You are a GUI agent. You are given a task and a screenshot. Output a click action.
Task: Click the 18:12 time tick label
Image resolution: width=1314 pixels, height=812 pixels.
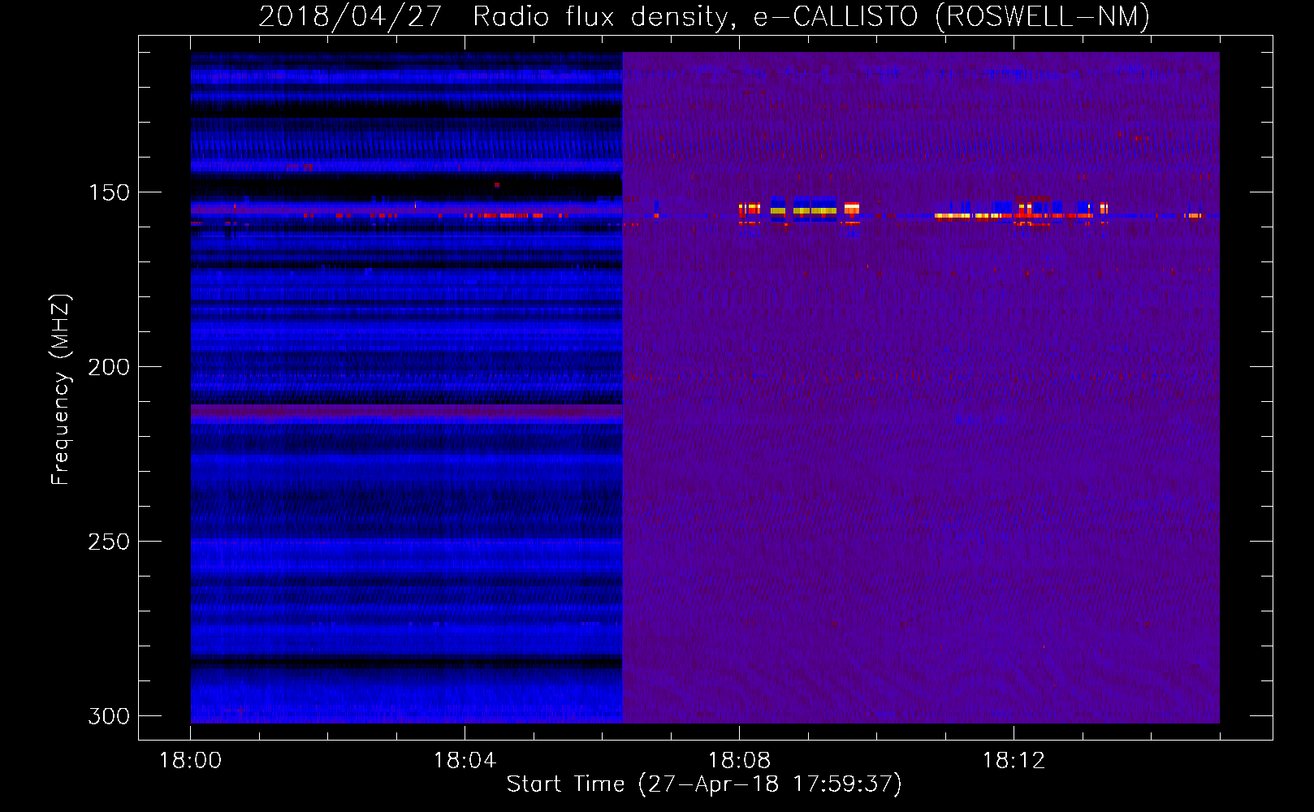pos(1014,761)
